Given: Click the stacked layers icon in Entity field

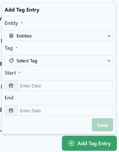Looking at the screenshot, I should 11,36.
